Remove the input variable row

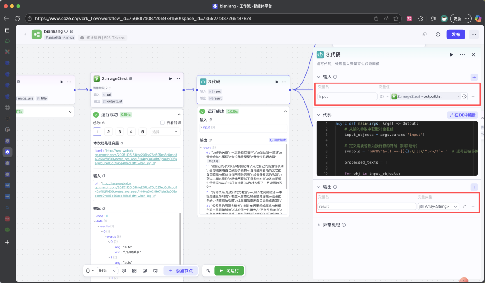pos(473,96)
